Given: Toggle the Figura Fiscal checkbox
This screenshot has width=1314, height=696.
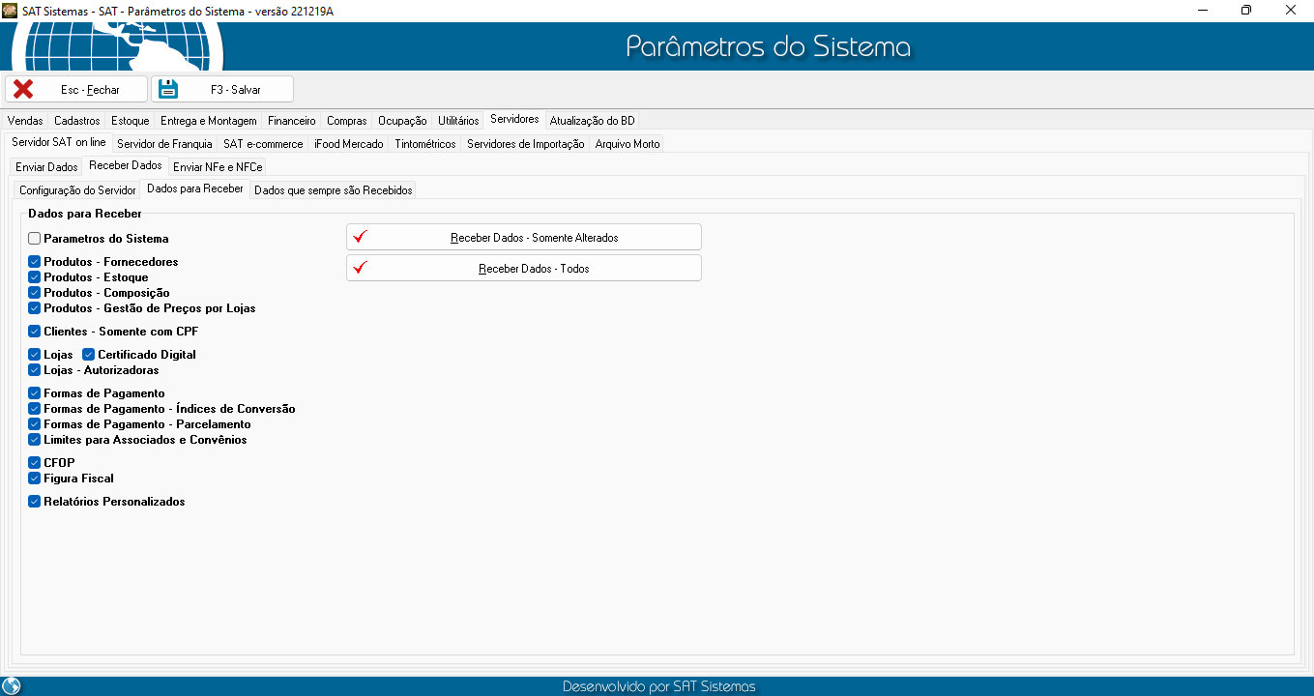Looking at the screenshot, I should point(35,478).
